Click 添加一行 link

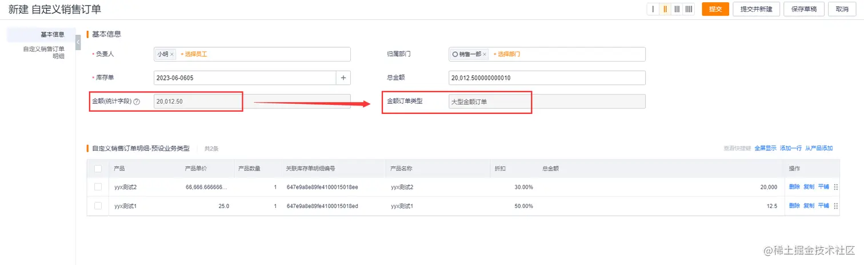791,148
